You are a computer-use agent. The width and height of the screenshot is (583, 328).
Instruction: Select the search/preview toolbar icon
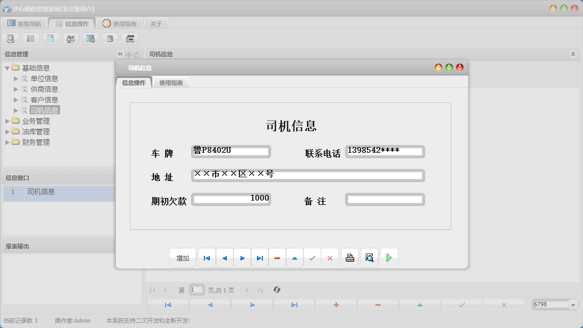click(11, 38)
